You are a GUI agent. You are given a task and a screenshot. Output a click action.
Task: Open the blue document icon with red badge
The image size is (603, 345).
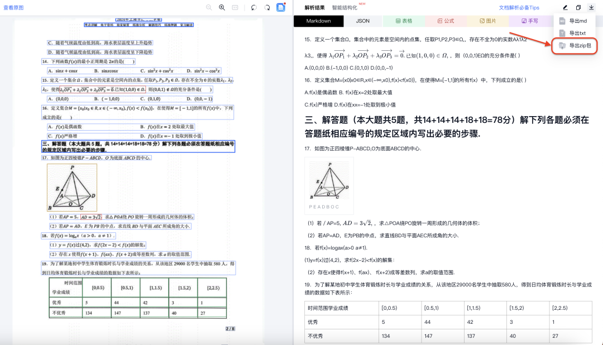[x=281, y=7]
